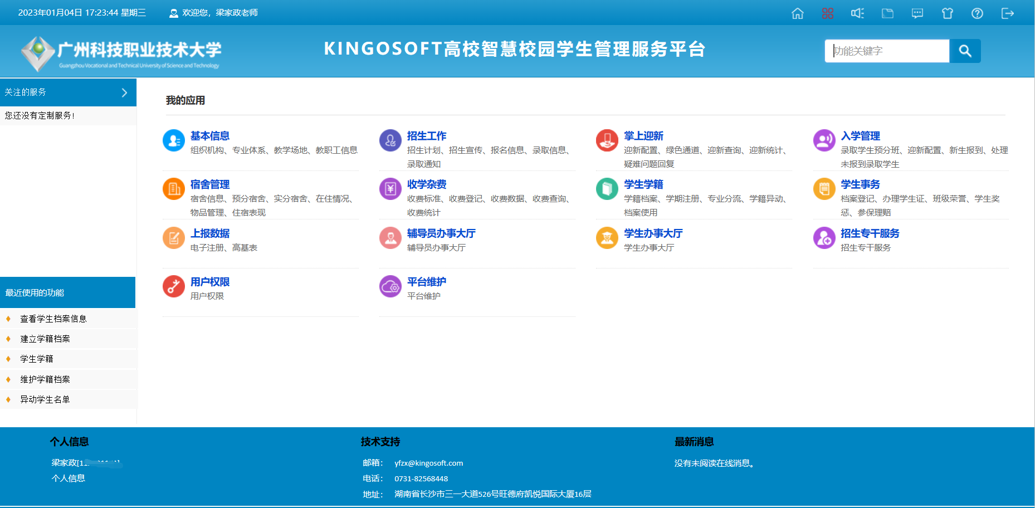1035x508 pixels.
Task: Open the announcements speaker icon
Action: 857,13
